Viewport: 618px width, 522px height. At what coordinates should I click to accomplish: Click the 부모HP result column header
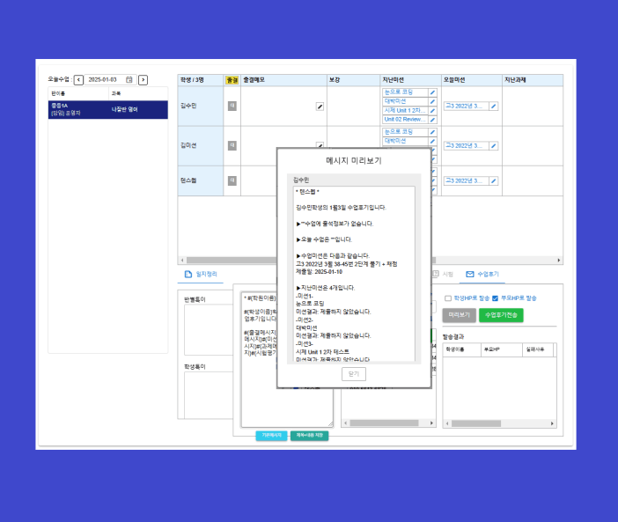(x=502, y=349)
